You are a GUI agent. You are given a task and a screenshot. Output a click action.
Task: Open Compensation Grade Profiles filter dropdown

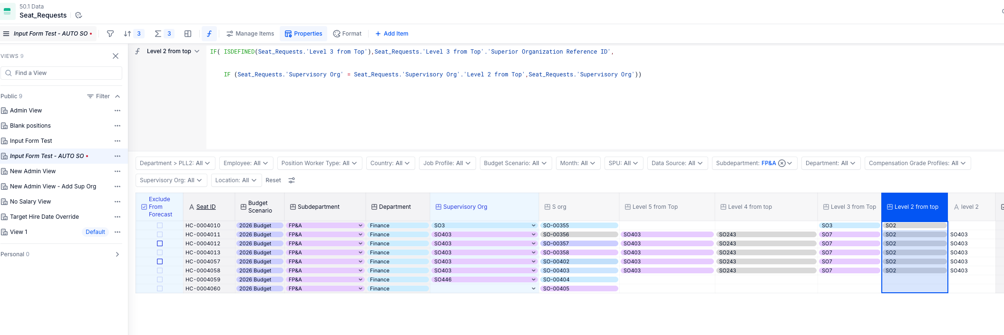(x=917, y=163)
